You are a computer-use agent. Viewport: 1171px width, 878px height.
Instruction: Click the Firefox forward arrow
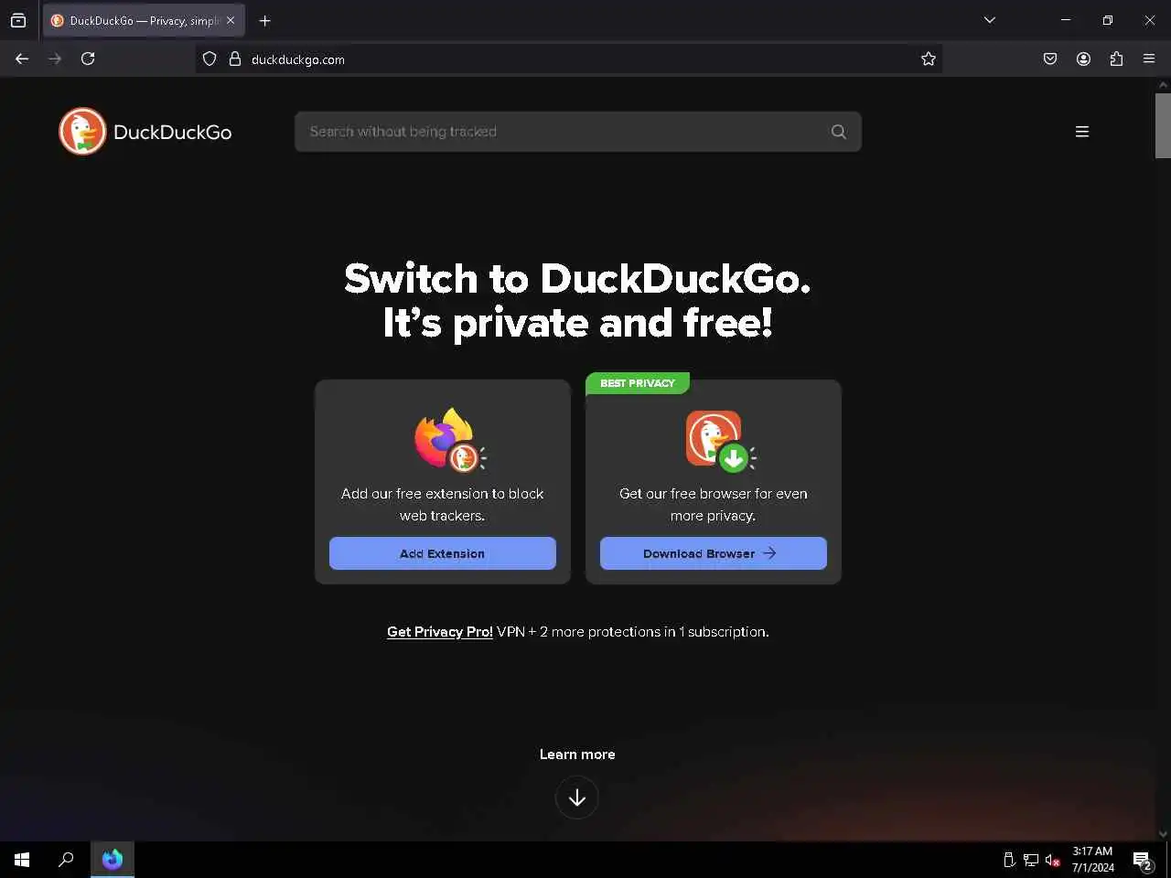(x=55, y=59)
